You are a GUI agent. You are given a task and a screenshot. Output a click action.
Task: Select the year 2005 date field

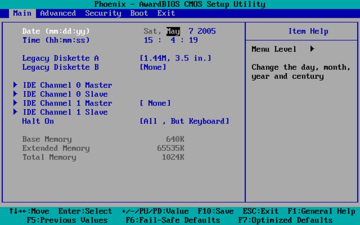(207, 31)
